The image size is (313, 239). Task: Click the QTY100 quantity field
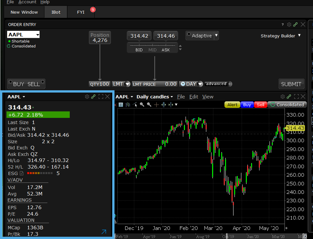[99, 84]
